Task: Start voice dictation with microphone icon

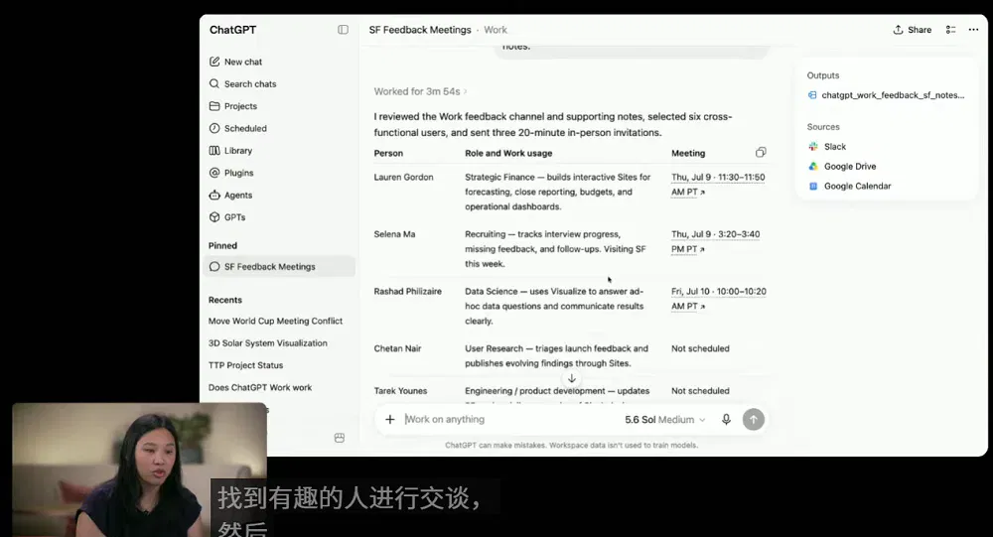Action: pyautogui.click(x=727, y=419)
